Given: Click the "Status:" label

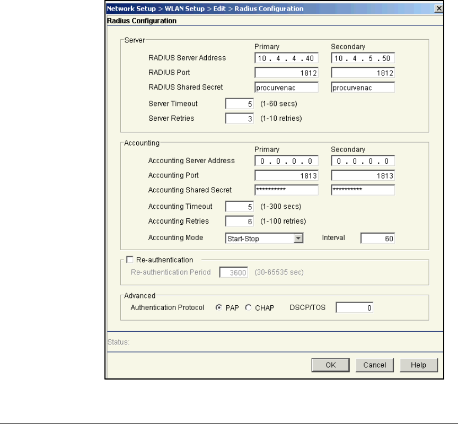Looking at the screenshot, I should click(x=118, y=342).
